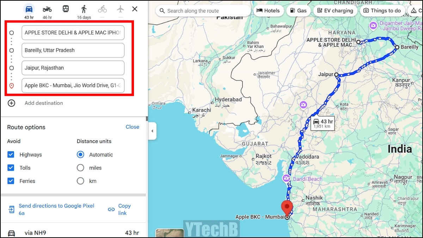
Task: Click the Digamber Jain Mandir place marker
Action: (x=373, y=25)
